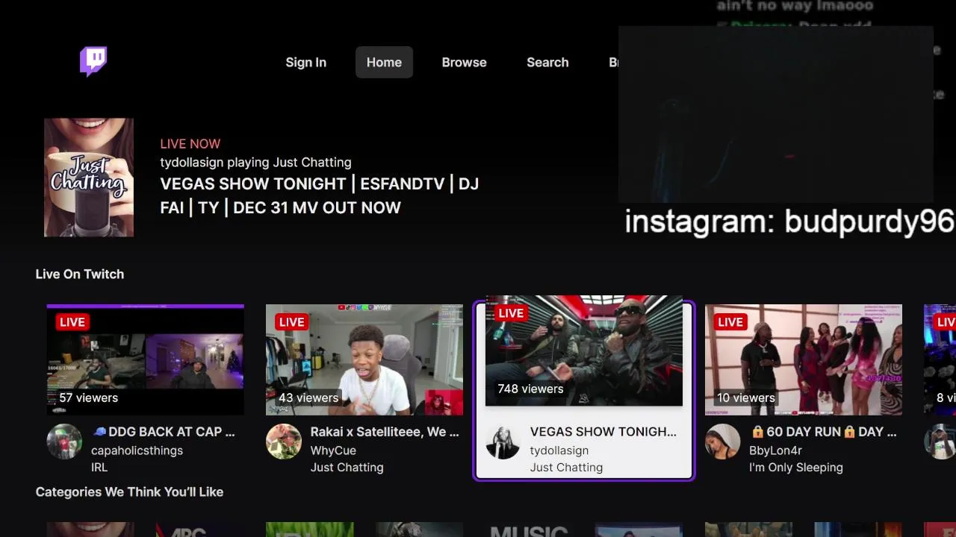Click Just Chatting category under tydollasign card
The height and width of the screenshot is (537, 956).
[x=566, y=468]
